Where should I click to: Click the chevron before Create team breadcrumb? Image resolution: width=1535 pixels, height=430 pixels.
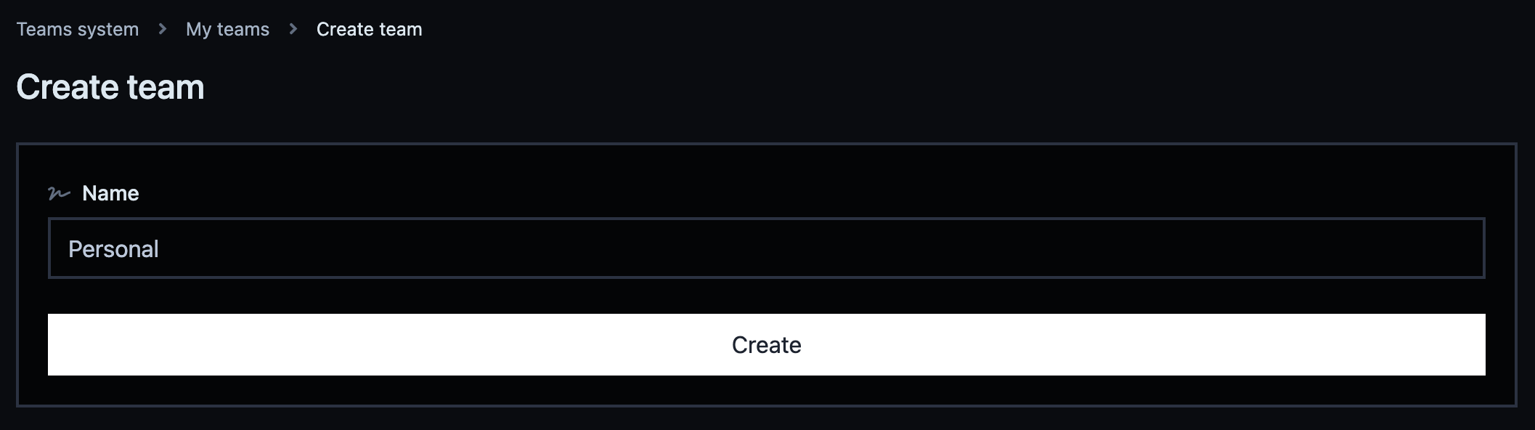(x=293, y=29)
